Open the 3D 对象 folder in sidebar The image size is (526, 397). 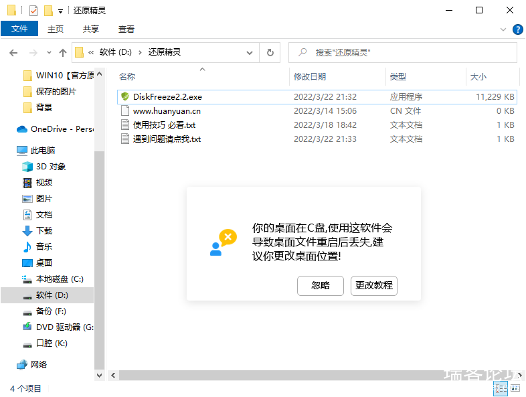pyautogui.click(x=50, y=167)
